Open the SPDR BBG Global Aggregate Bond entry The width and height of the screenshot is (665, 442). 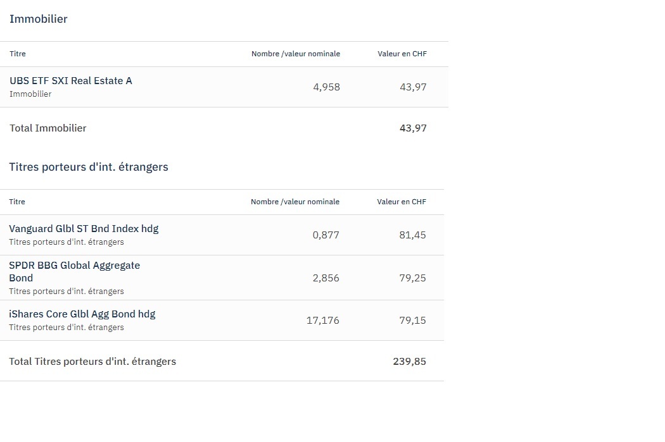coord(74,271)
